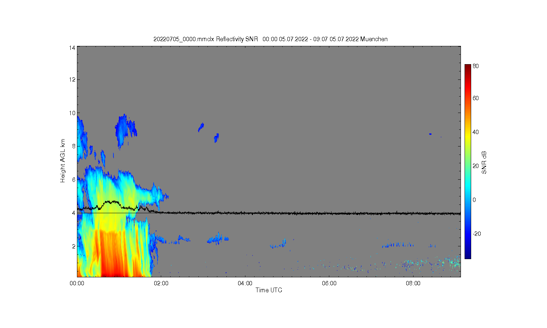Click the SNR color scale bar
Screen dimensions: 547x328
(x=468, y=161)
